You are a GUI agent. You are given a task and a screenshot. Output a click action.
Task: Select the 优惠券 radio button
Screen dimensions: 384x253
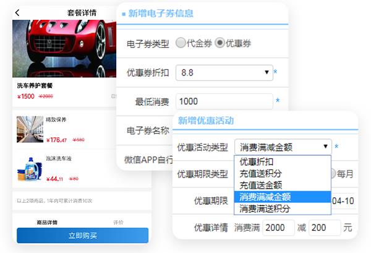(x=220, y=43)
